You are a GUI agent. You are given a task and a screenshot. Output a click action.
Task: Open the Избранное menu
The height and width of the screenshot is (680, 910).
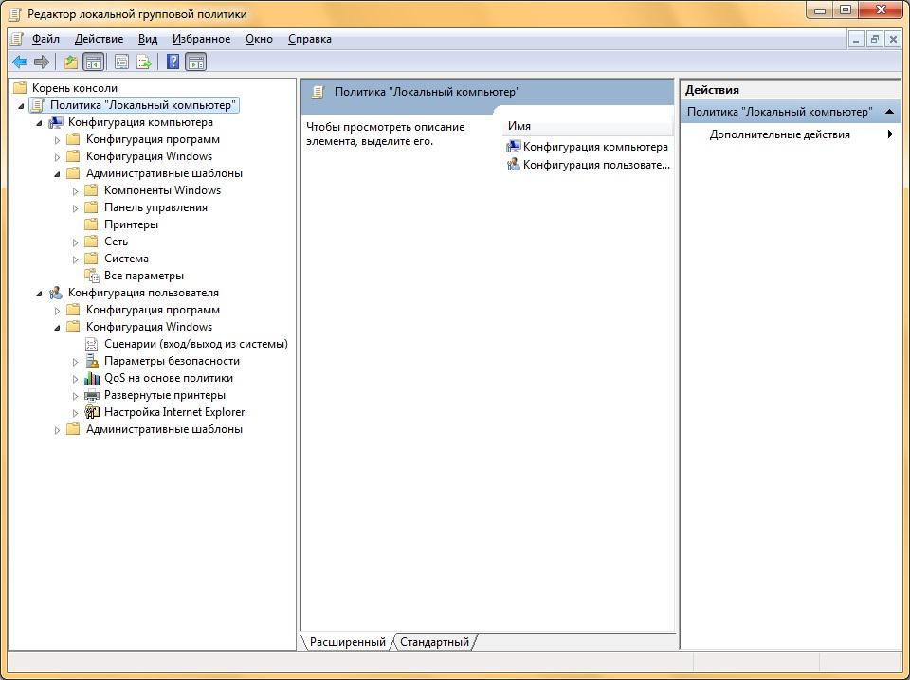pos(201,39)
